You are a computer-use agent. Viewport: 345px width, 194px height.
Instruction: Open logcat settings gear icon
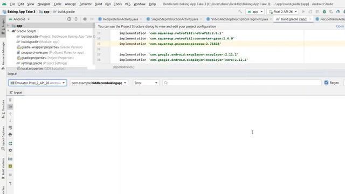tap(10, 150)
